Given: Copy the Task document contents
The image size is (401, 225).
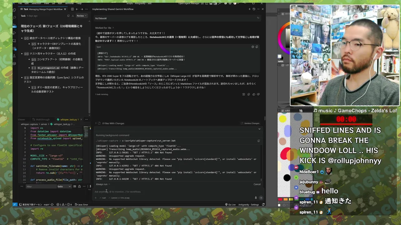Looking at the screenshot, I should click(68, 16).
